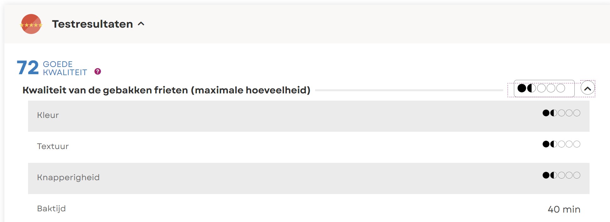Click the Kwaliteit van de gebakken frieten heading
The width and height of the screenshot is (610, 222).
point(166,90)
